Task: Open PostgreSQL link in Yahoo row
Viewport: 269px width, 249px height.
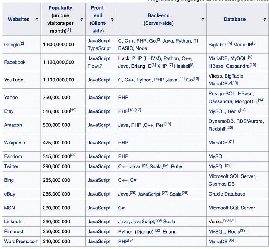Action: click(222, 94)
